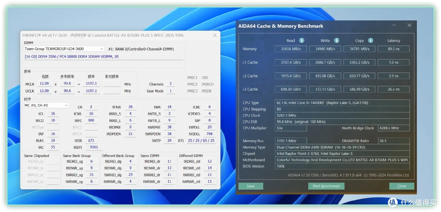Click the Chipset field Intel Raptor Point-S B760
The width and height of the screenshot is (441, 212).
pos(342,154)
